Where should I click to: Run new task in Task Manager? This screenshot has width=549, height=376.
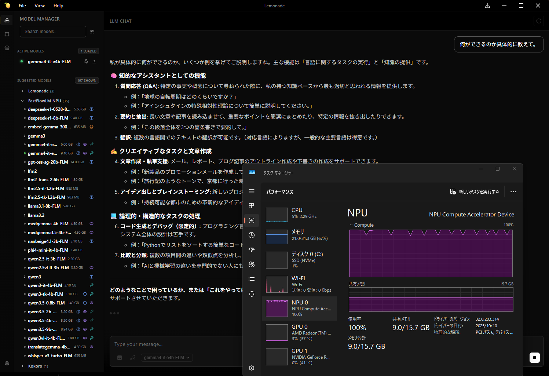(475, 192)
